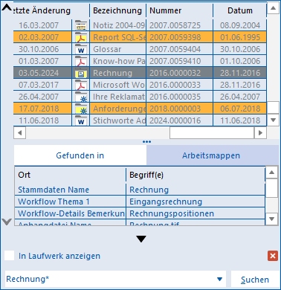Expand section using bottom-left down chevron
Image resolution: width=281 pixels, height=290 pixels.
[7, 222]
